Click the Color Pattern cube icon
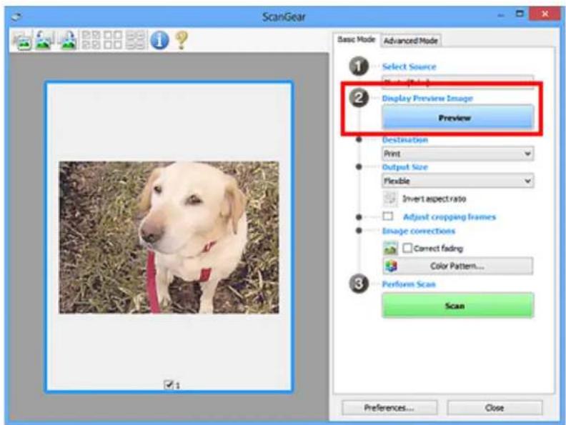Image resolution: width=566 pixels, height=425 pixels. (x=392, y=266)
